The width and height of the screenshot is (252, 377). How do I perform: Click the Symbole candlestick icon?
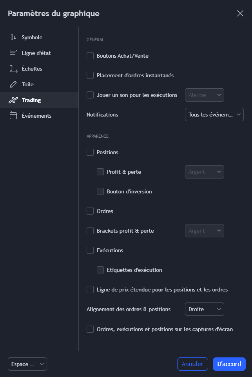pos(13,37)
